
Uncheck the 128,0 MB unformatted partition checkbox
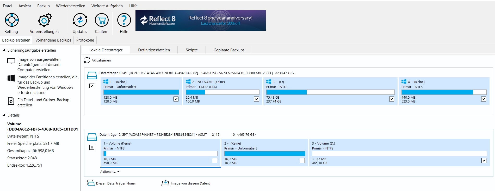[x=176, y=99]
